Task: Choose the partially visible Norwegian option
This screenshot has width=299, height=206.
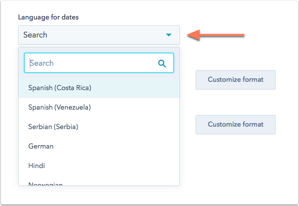Action: [x=45, y=184]
